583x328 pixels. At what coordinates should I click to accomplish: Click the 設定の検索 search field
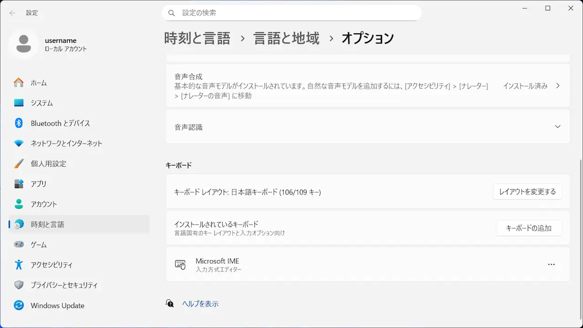(291, 13)
